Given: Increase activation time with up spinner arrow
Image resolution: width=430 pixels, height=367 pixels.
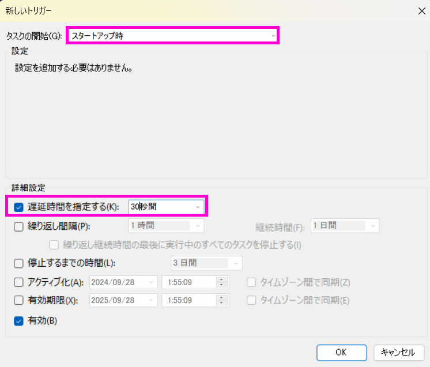Looking at the screenshot, I should click(221, 280).
